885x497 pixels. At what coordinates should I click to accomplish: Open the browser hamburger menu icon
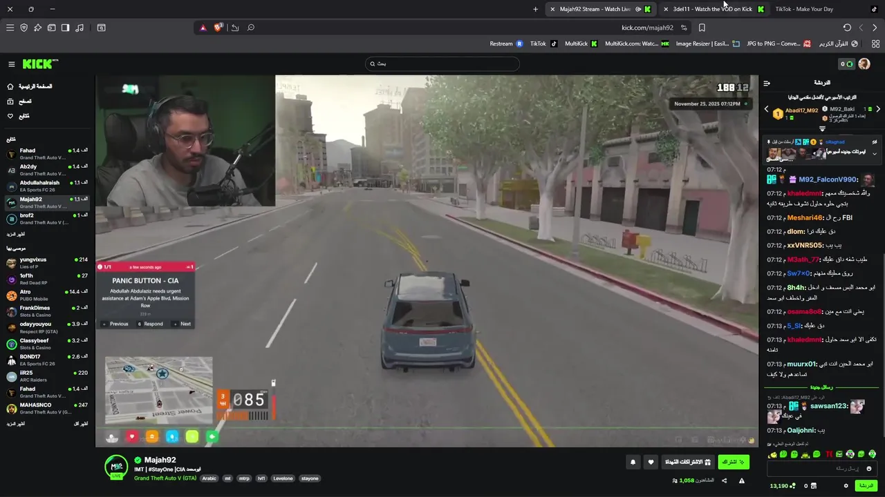[x=10, y=28]
